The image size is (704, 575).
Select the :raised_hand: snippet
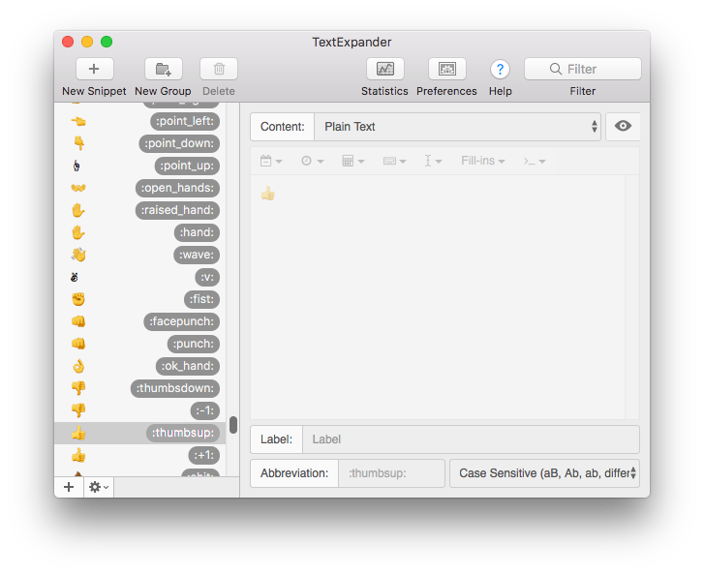coord(140,210)
